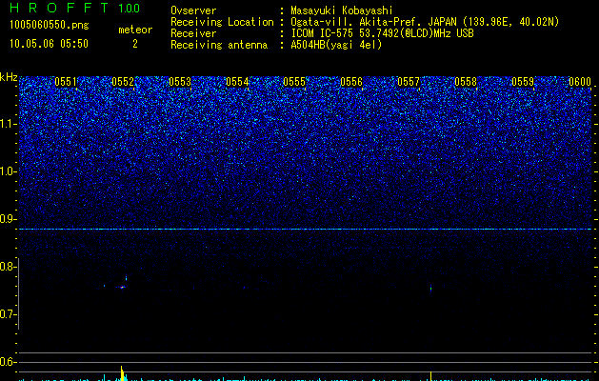
Task: Click the 0556 time marker
Action: [351, 82]
